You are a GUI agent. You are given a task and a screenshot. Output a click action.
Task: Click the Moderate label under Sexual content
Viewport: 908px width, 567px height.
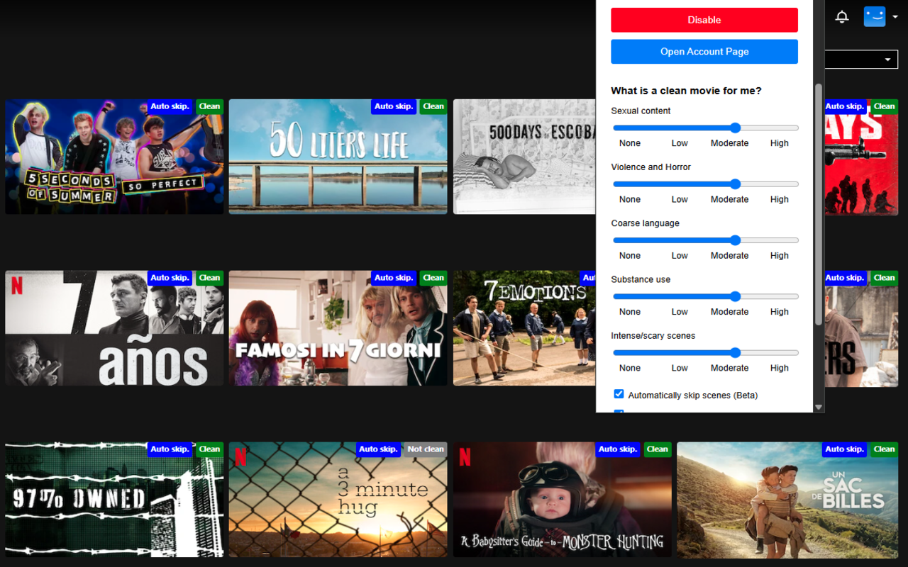(729, 143)
